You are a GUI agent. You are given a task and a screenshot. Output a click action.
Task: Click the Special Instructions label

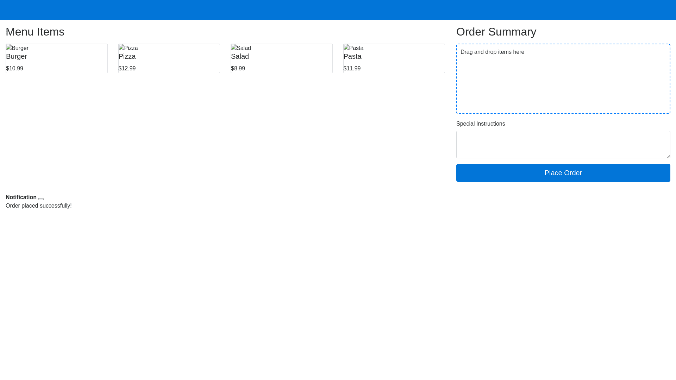(481, 124)
